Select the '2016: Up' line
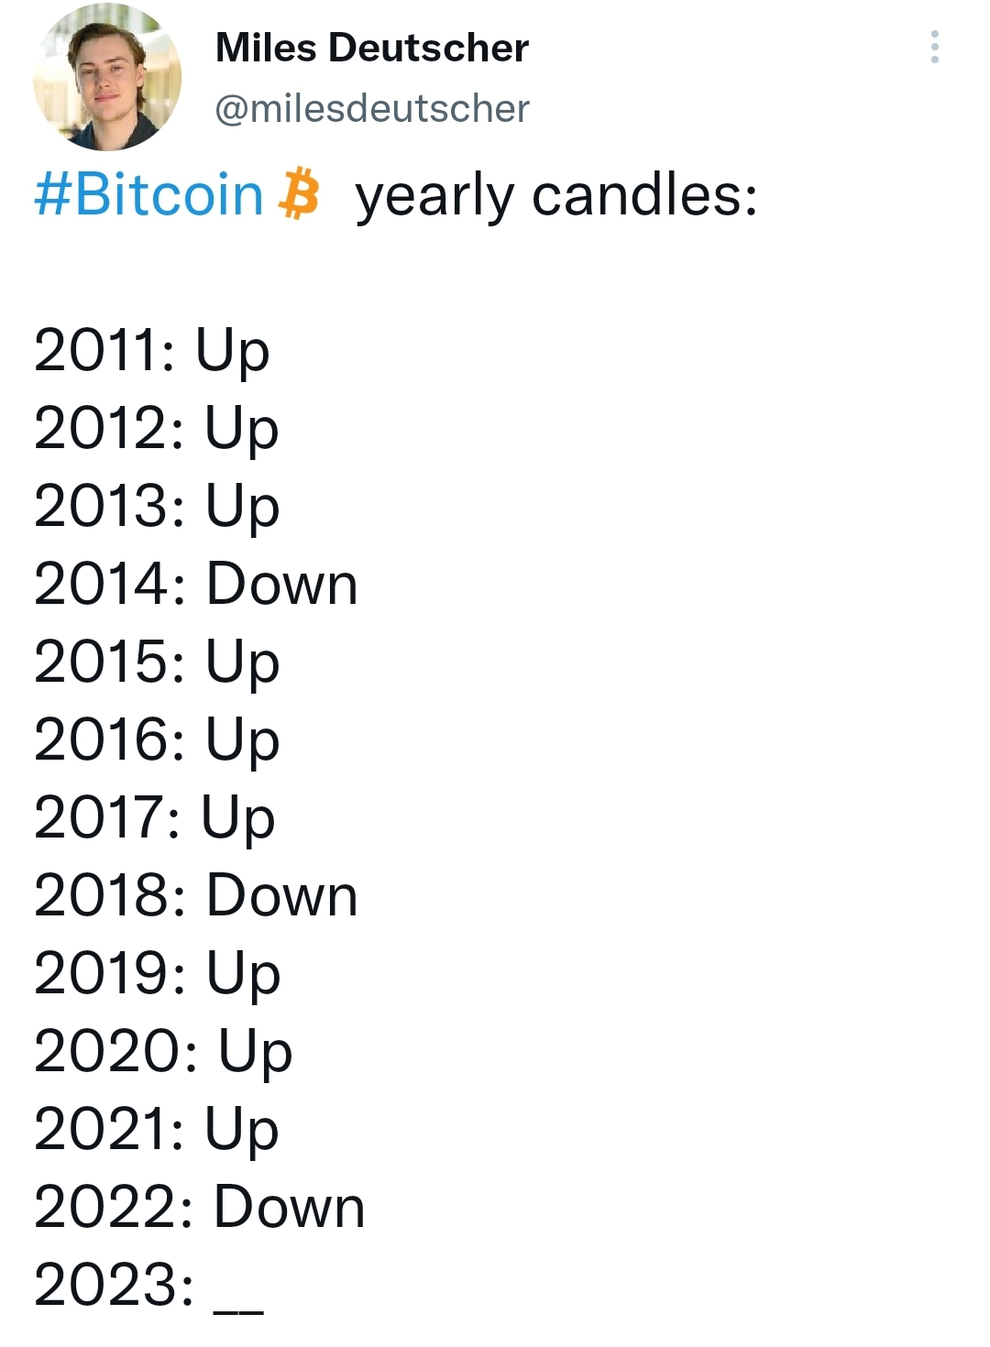 tap(156, 741)
